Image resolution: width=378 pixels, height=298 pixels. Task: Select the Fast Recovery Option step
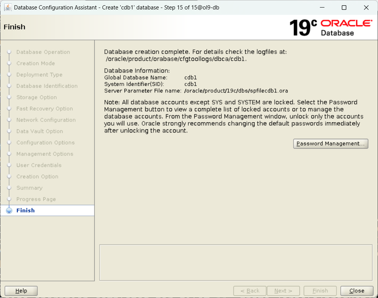45,109
